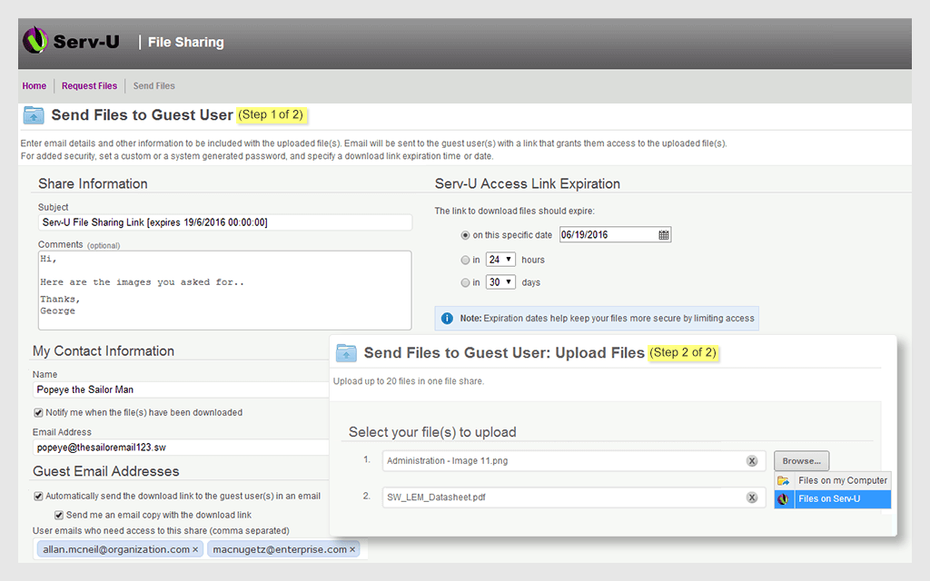This screenshot has height=581, width=930.
Task: Uncheck 'Send me an email copy' checkbox
Action: click(60, 515)
